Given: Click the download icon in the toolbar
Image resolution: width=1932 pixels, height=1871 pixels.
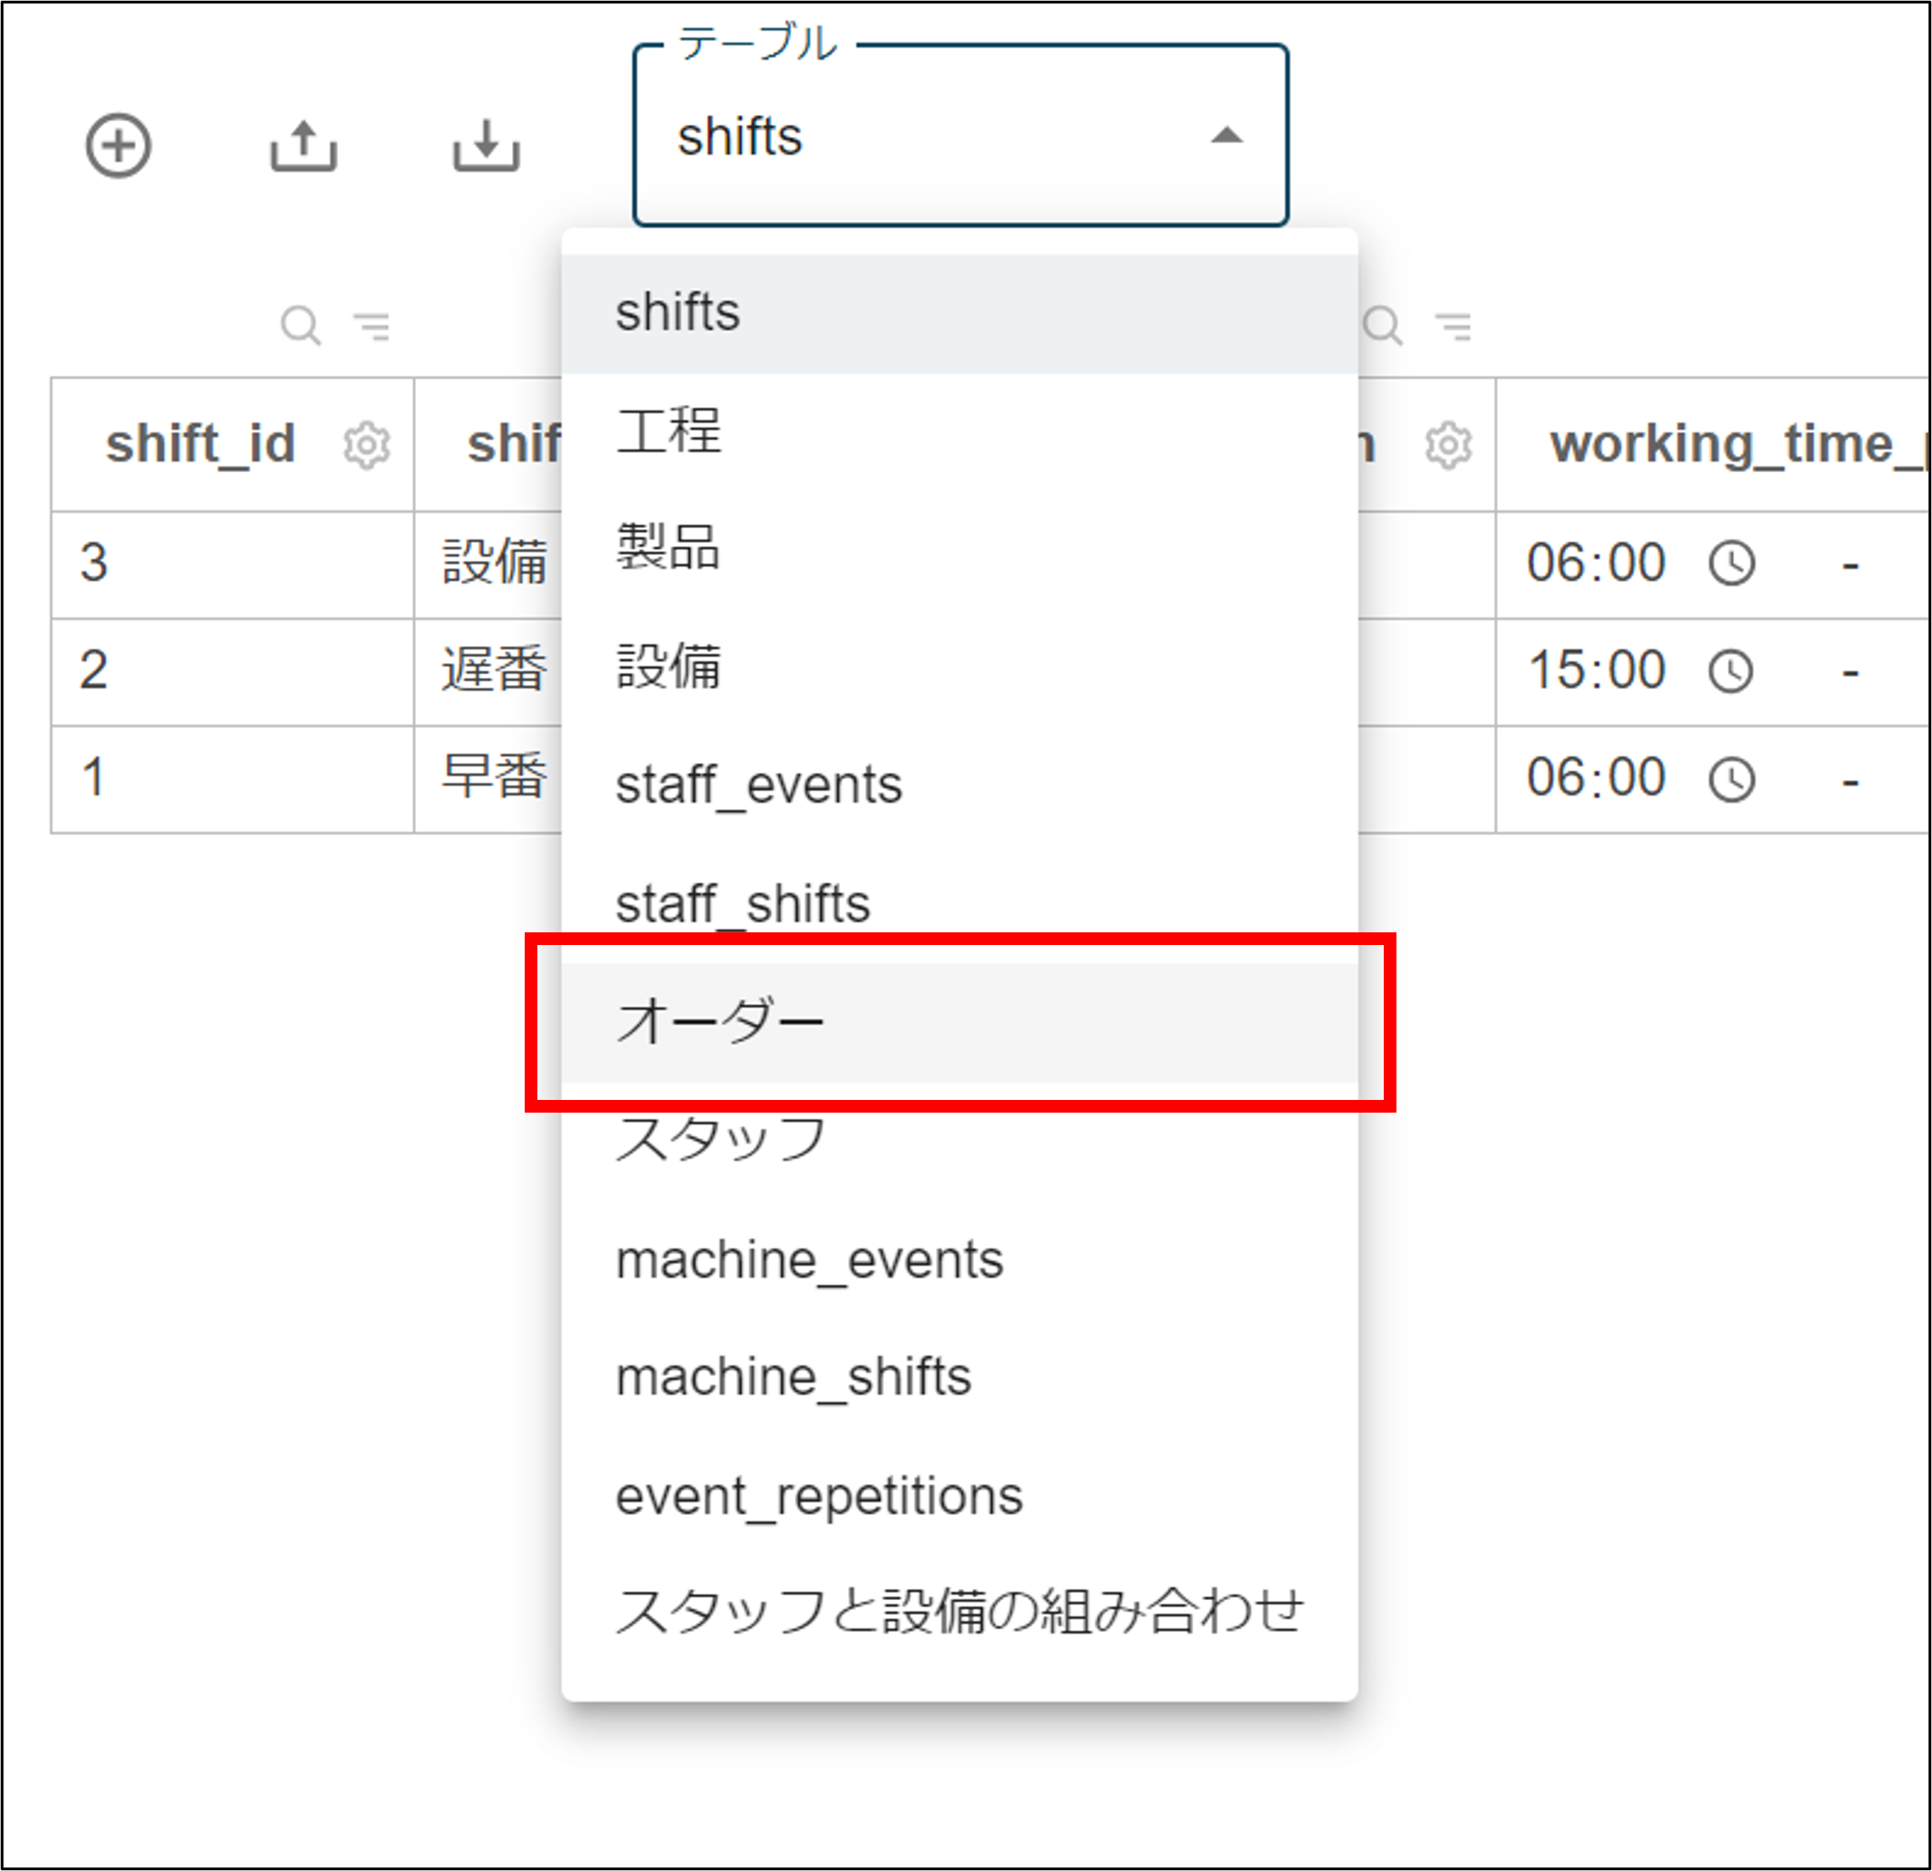Looking at the screenshot, I should pyautogui.click(x=486, y=147).
